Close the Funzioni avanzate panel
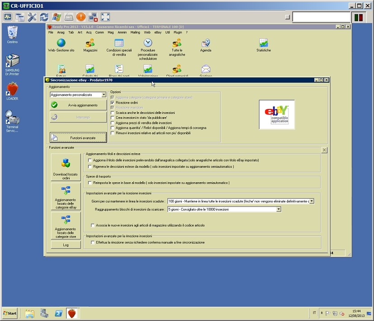 324,150
